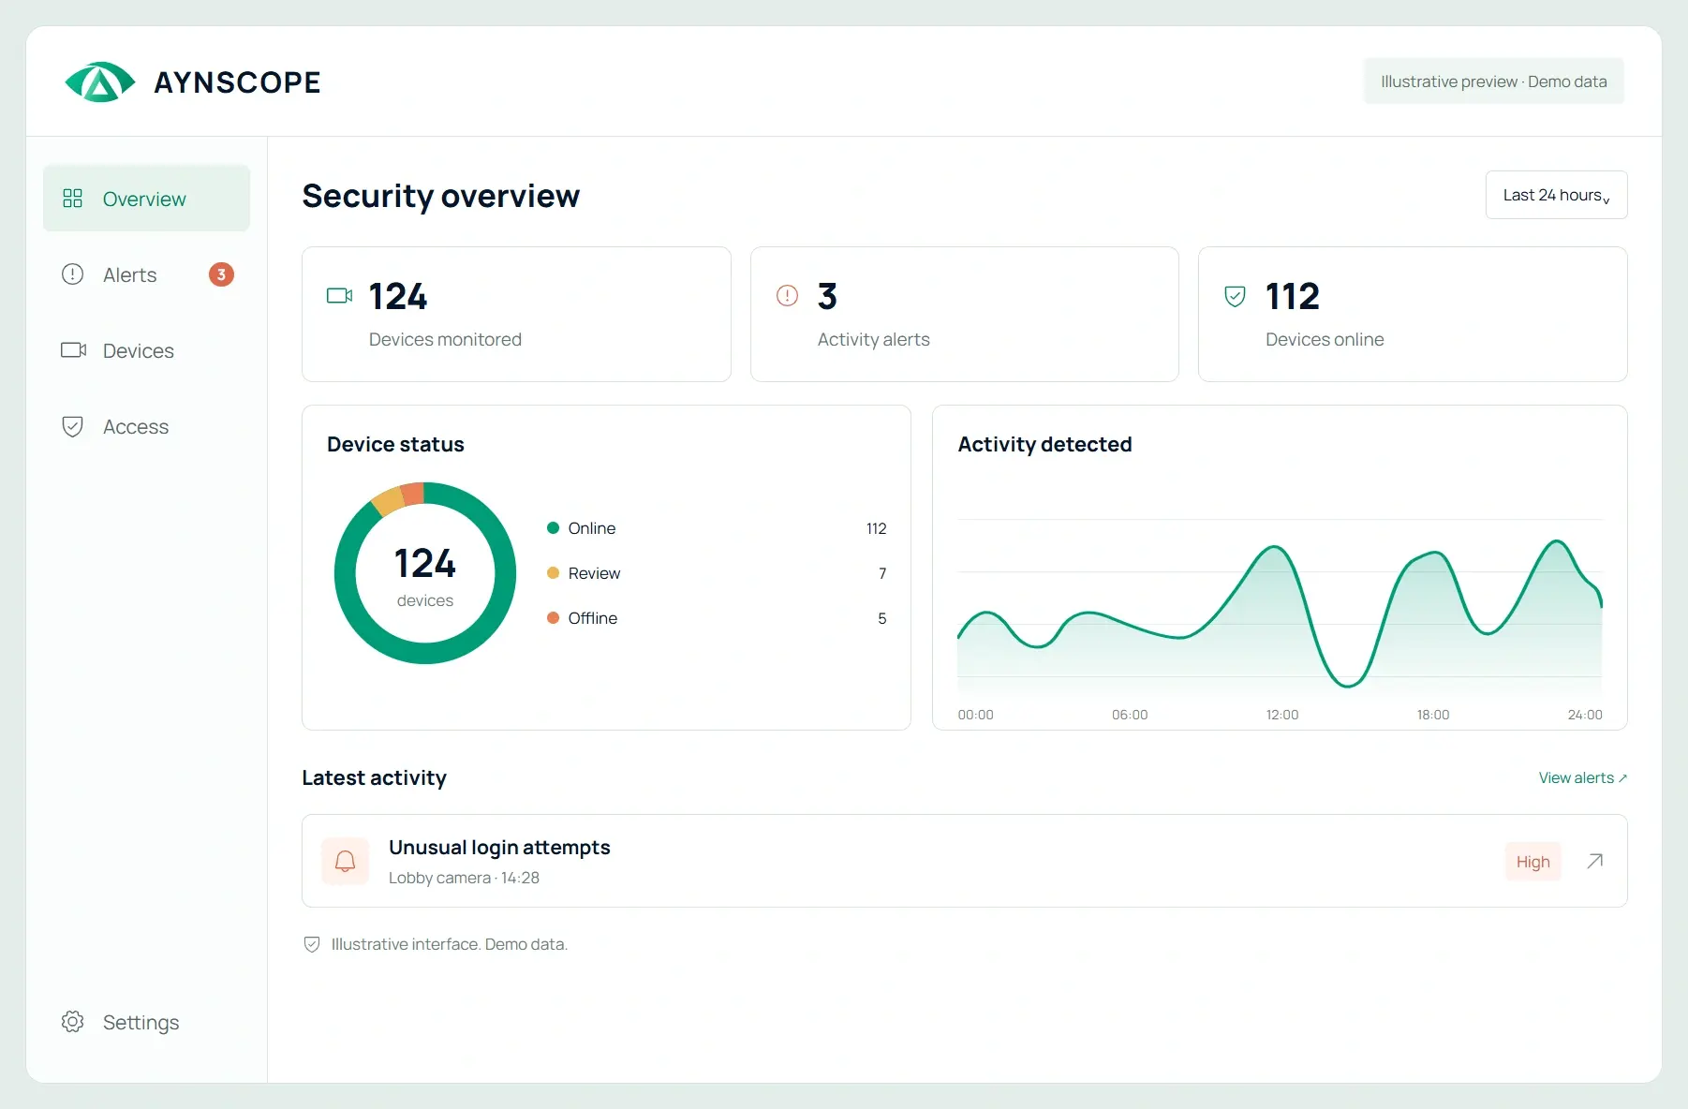Follow the View alerts link
The image size is (1688, 1109).
1583,778
